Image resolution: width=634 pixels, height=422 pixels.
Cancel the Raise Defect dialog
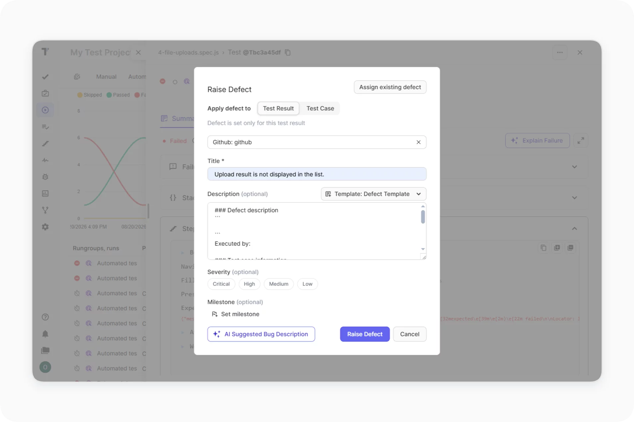click(x=409, y=334)
